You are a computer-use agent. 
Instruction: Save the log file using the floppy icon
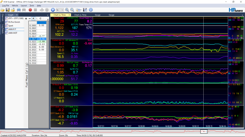coord(8,10)
